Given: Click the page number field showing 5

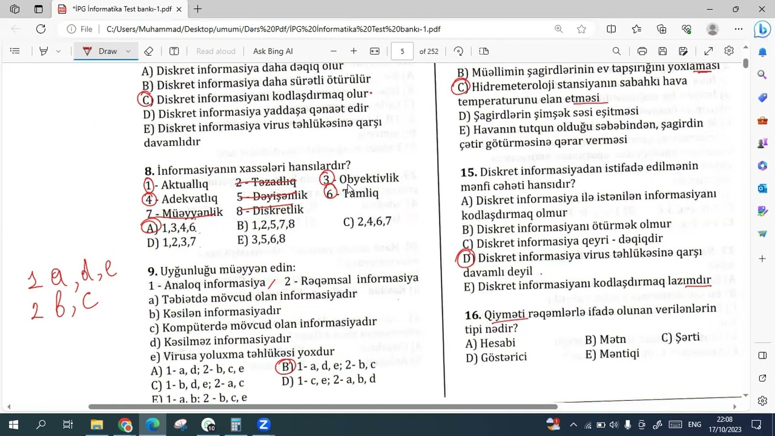Looking at the screenshot, I should point(402,51).
